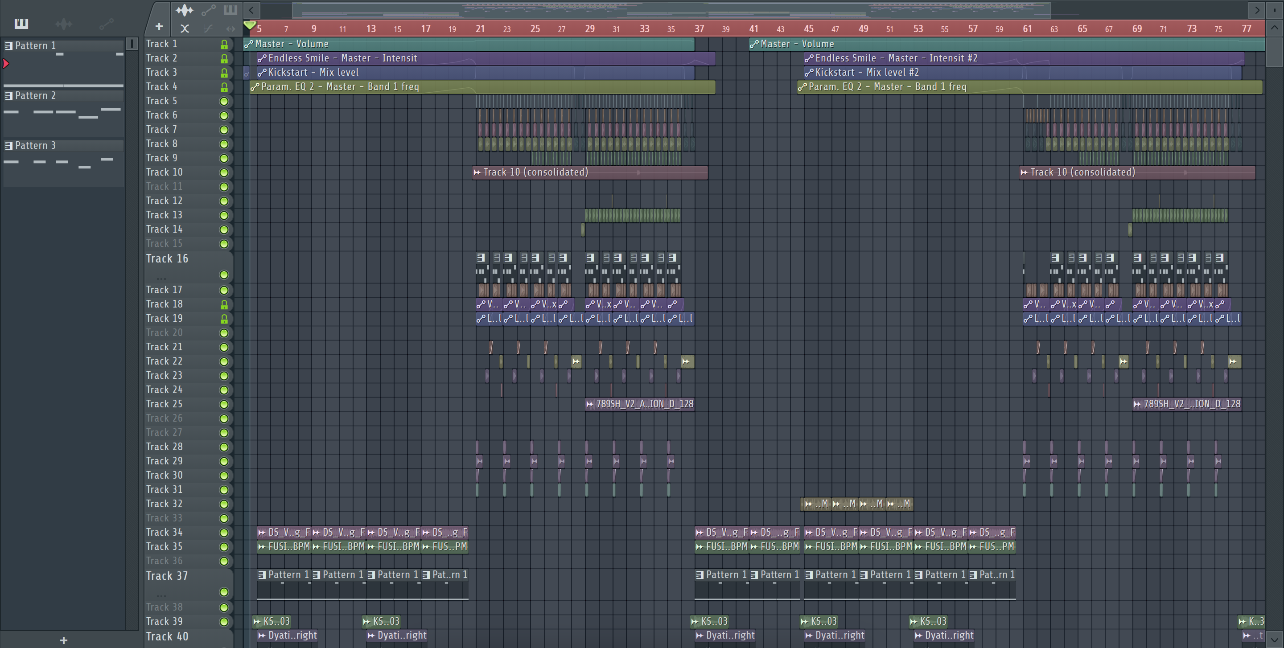The height and width of the screenshot is (648, 1284).
Task: Open clip menu of Endless Smile Intensit #2 clip
Action: coord(809,58)
